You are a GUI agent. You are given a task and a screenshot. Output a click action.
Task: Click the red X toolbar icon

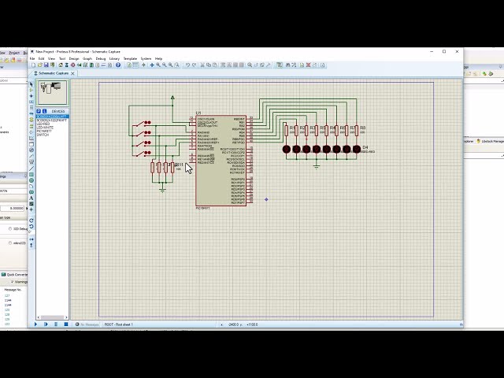point(308,65)
